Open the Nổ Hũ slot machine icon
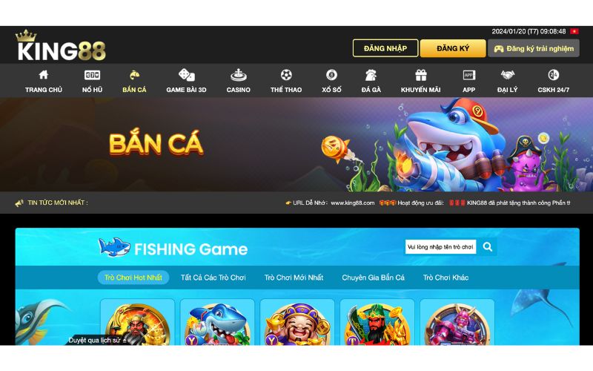Viewport: 593px width, 371px height. pyautogui.click(x=92, y=75)
